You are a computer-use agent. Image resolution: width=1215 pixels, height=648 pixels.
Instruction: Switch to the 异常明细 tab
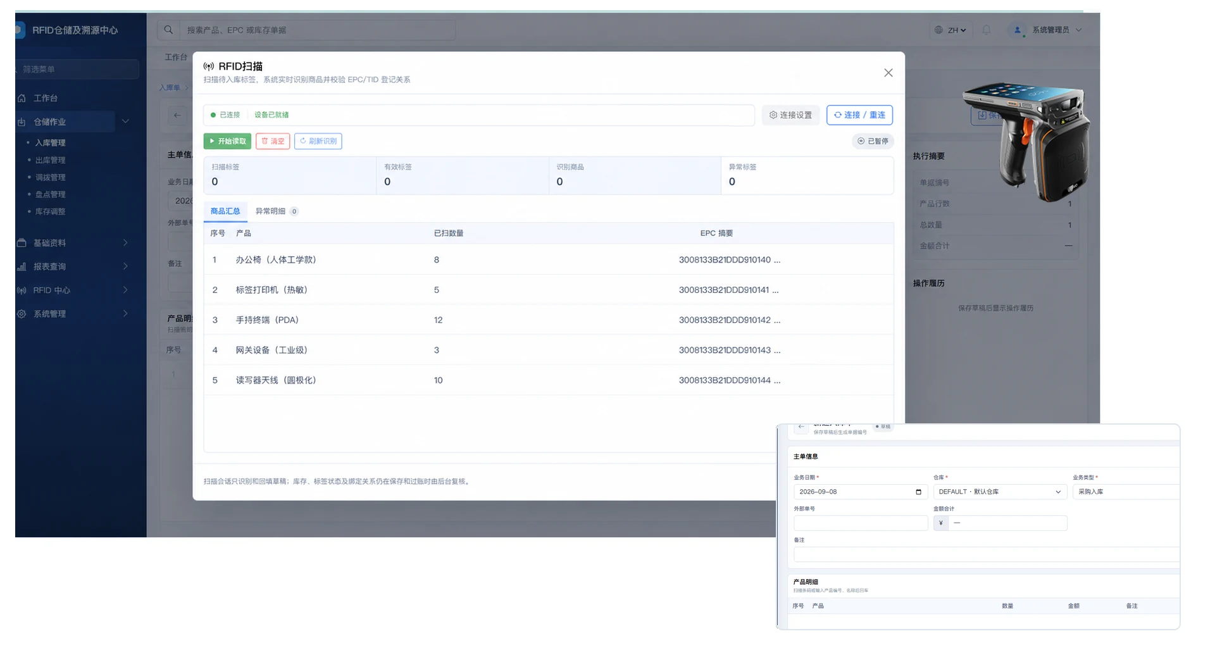[277, 211]
